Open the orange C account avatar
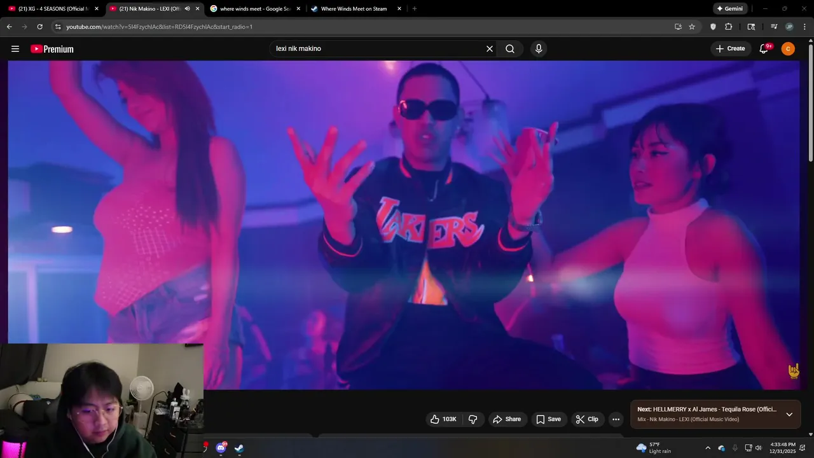Screen dimensions: 814x458 pyautogui.click(x=788, y=49)
